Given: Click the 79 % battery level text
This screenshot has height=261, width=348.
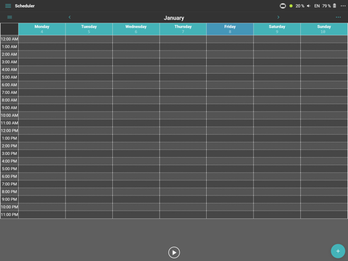Looking at the screenshot, I should click(327, 6).
